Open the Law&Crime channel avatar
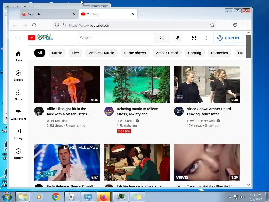269x202 pixels. pos(179,111)
